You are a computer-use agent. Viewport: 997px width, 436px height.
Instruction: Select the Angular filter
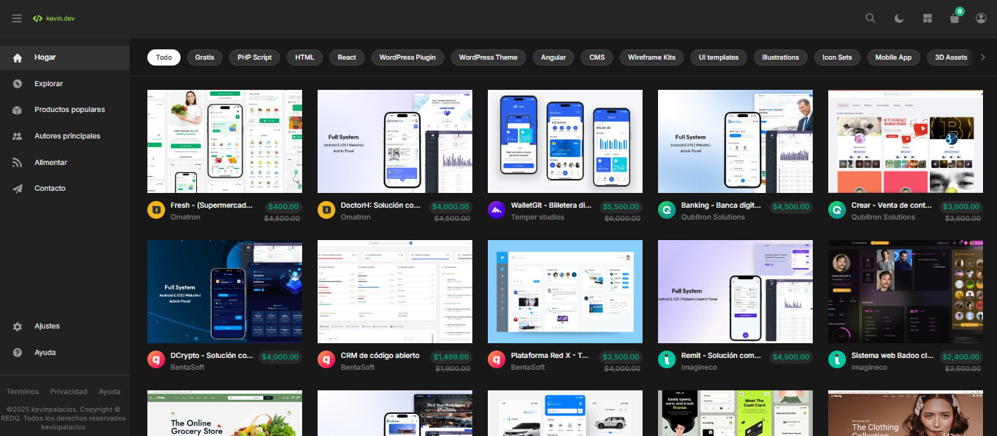click(x=553, y=57)
